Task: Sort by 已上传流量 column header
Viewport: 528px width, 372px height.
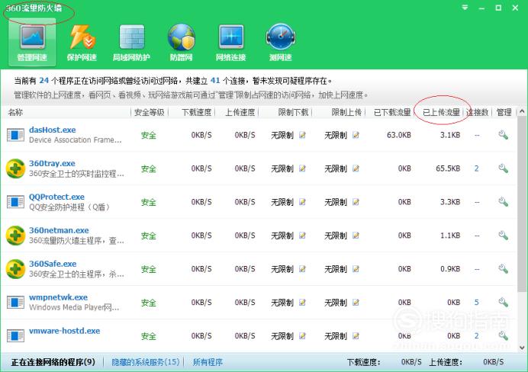Action: (x=442, y=112)
